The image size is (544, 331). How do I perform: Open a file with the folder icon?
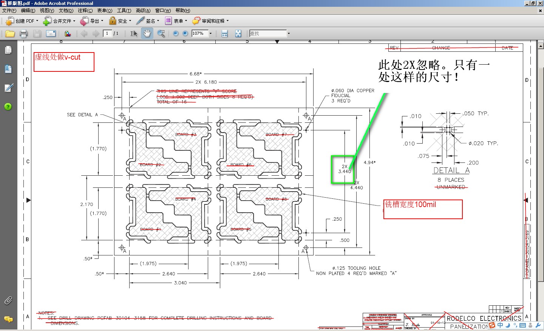pos(10,34)
